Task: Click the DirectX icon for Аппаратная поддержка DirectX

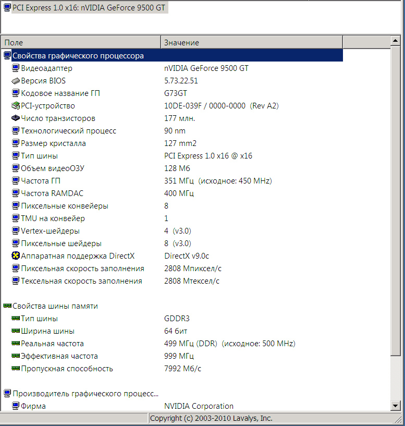Action: click(x=16, y=256)
